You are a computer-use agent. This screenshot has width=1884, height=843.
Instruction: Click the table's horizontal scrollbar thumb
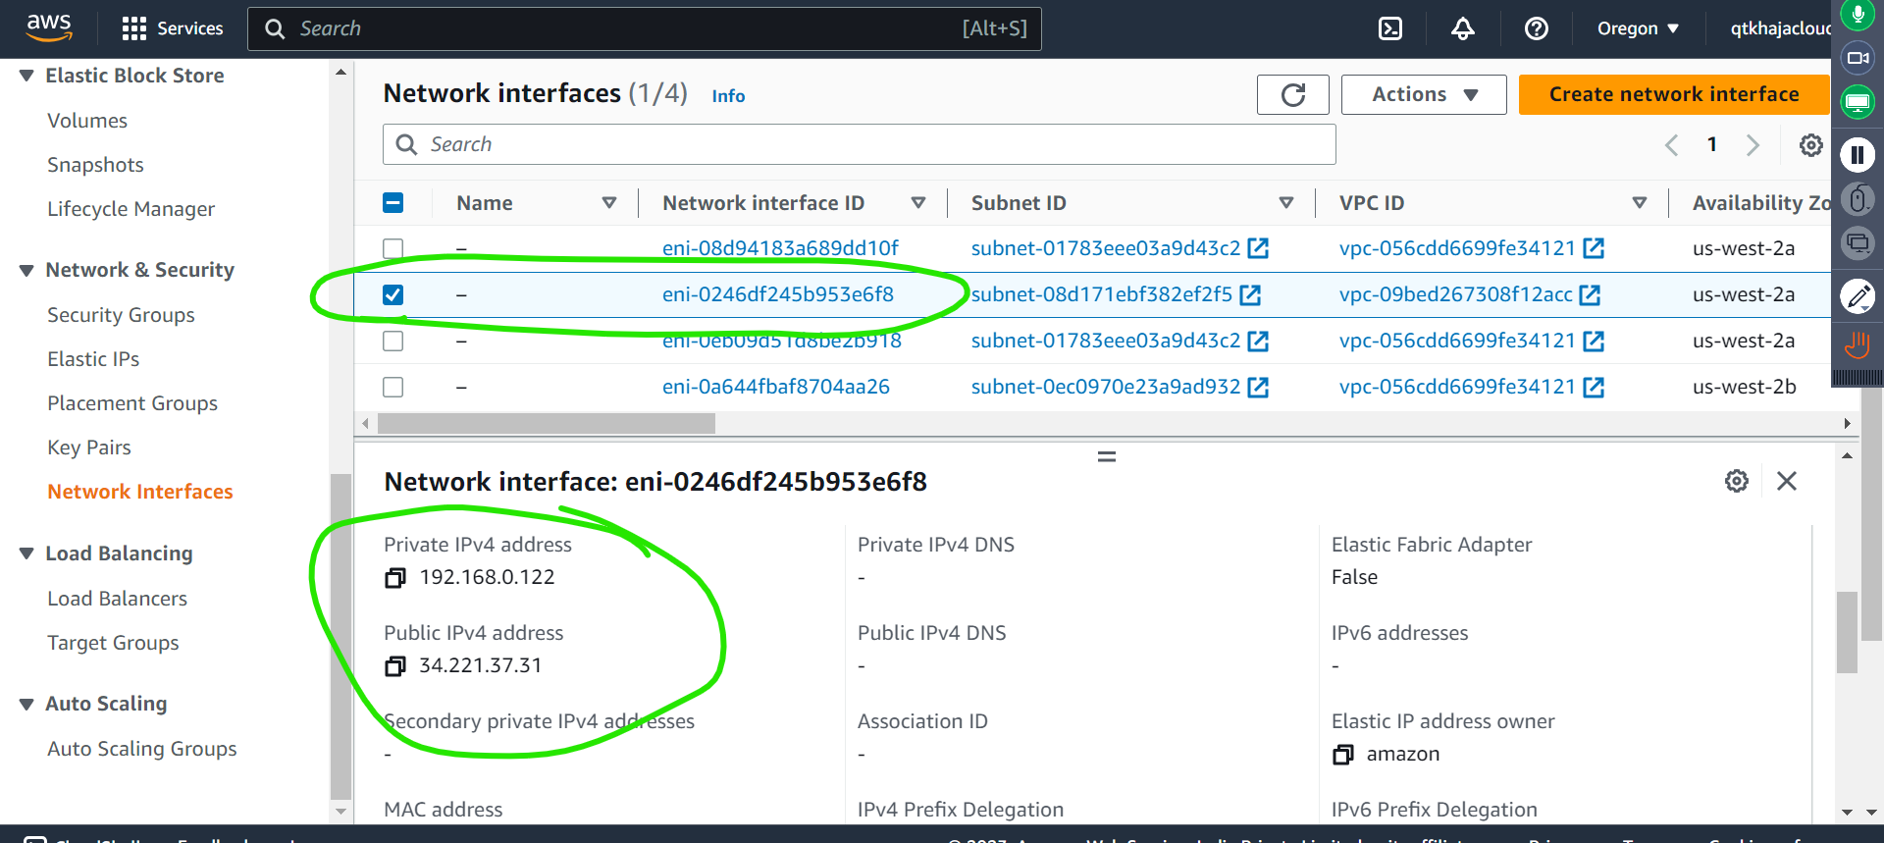point(547,424)
